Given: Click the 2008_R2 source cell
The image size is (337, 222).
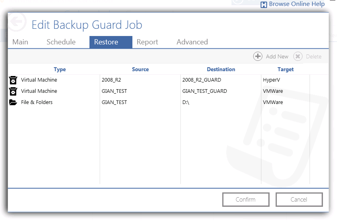Looking at the screenshot, I should pyautogui.click(x=112, y=80).
